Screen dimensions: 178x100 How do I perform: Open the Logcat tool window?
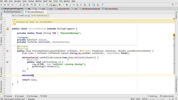click(19, 96)
